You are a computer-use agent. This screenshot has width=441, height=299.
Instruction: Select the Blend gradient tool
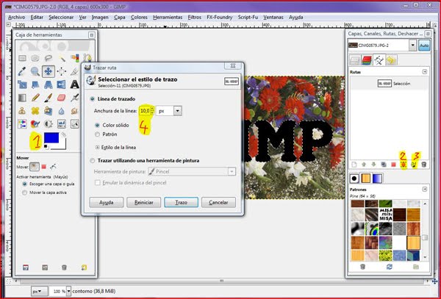[x=22, y=98]
